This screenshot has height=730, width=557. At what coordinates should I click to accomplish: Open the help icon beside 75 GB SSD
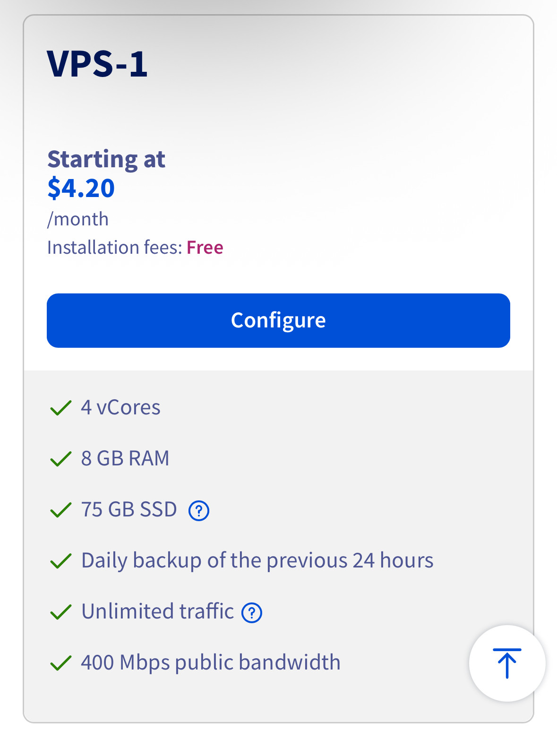(x=199, y=511)
